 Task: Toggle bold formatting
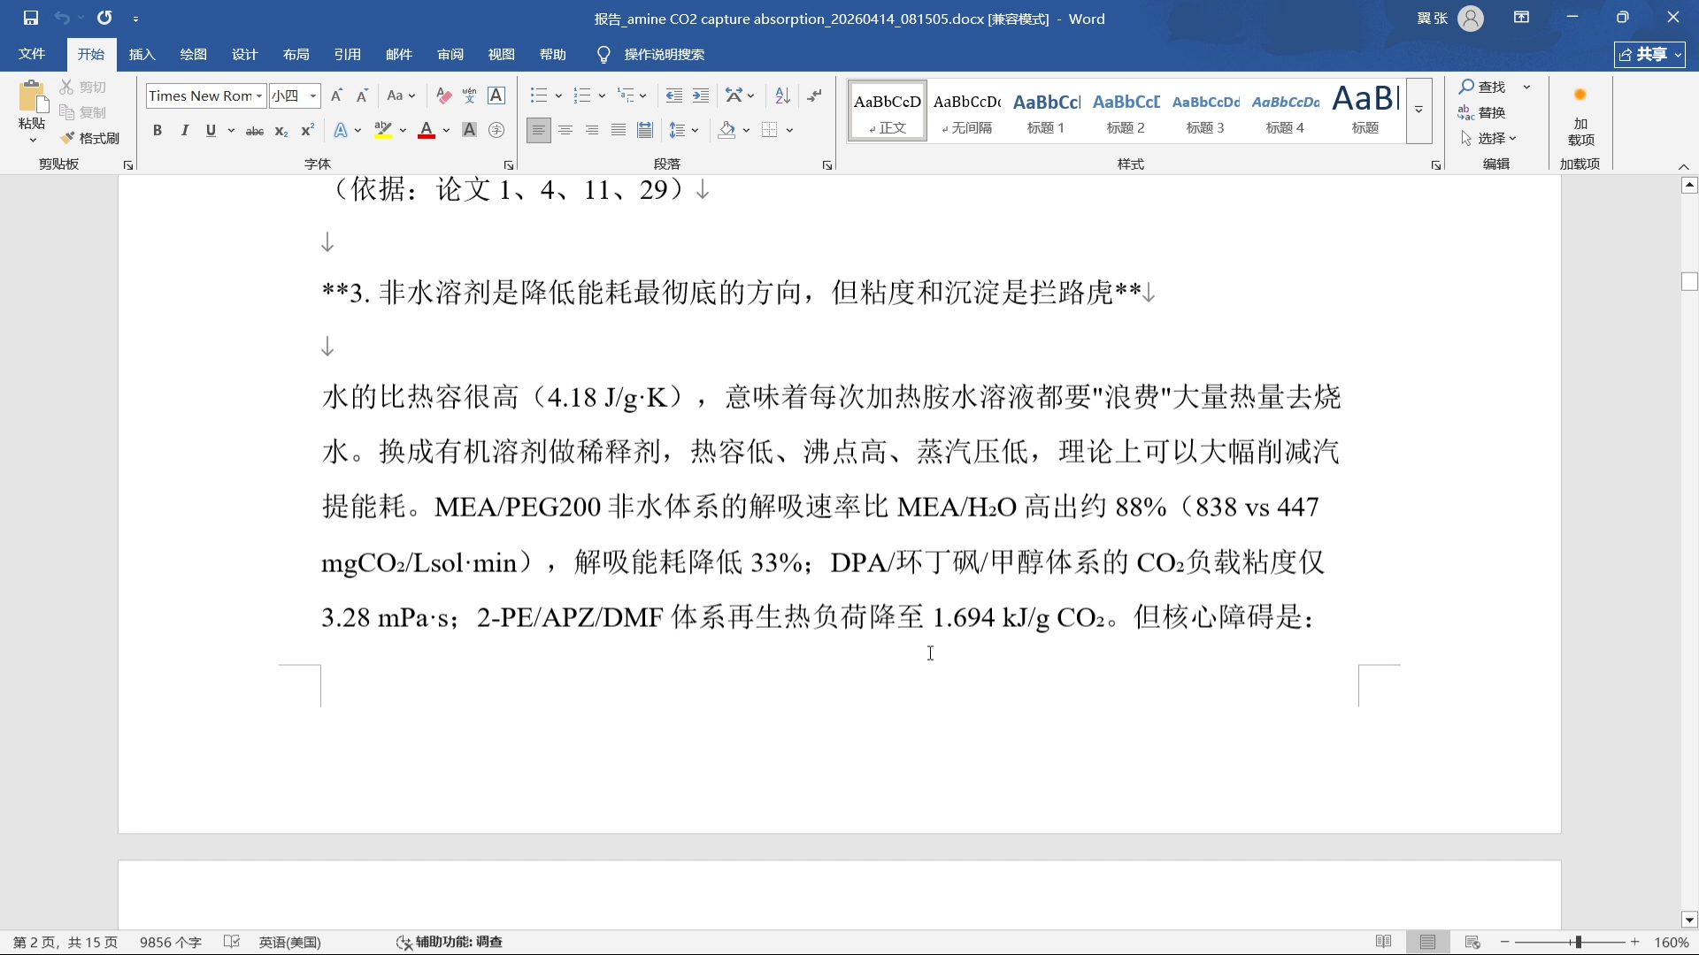pyautogui.click(x=158, y=130)
